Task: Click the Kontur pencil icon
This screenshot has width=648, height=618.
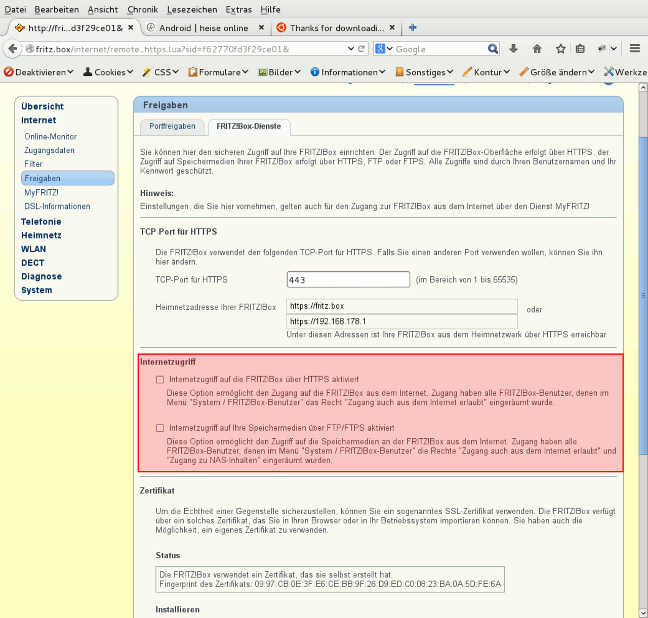Action: (x=467, y=72)
